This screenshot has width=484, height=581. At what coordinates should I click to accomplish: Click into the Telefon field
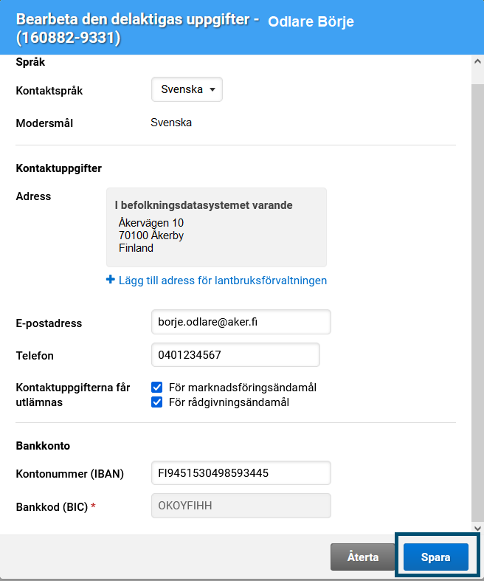(x=235, y=355)
